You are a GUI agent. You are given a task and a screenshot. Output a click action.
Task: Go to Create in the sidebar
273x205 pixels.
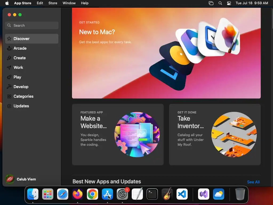pyautogui.click(x=32, y=58)
